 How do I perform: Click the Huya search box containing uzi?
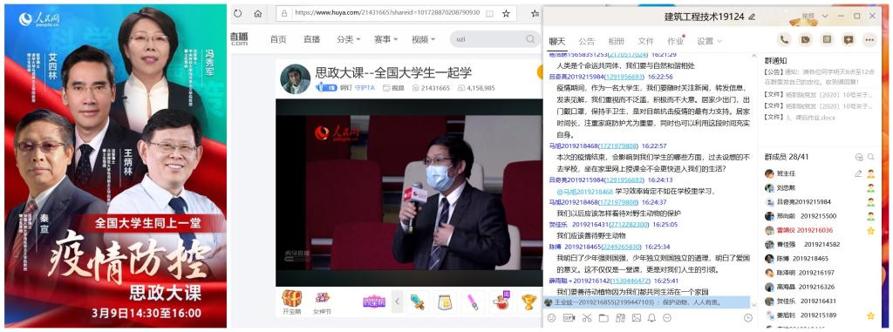tap(494, 39)
